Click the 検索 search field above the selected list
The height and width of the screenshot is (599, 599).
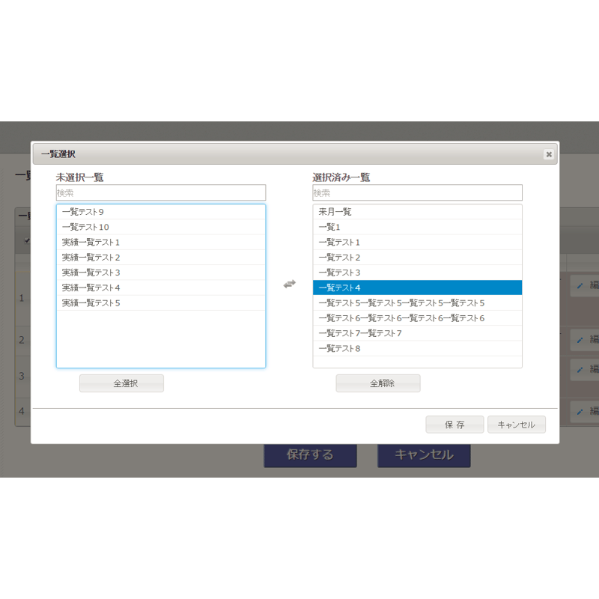pos(417,192)
